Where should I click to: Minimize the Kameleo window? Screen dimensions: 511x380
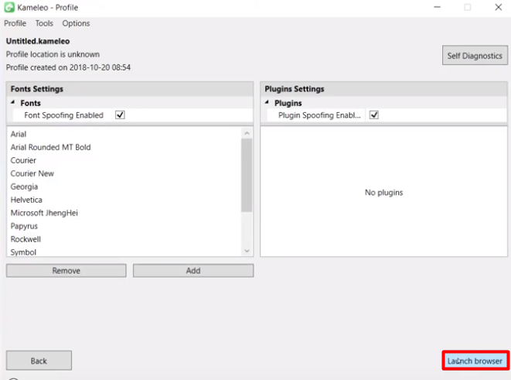pos(437,7)
